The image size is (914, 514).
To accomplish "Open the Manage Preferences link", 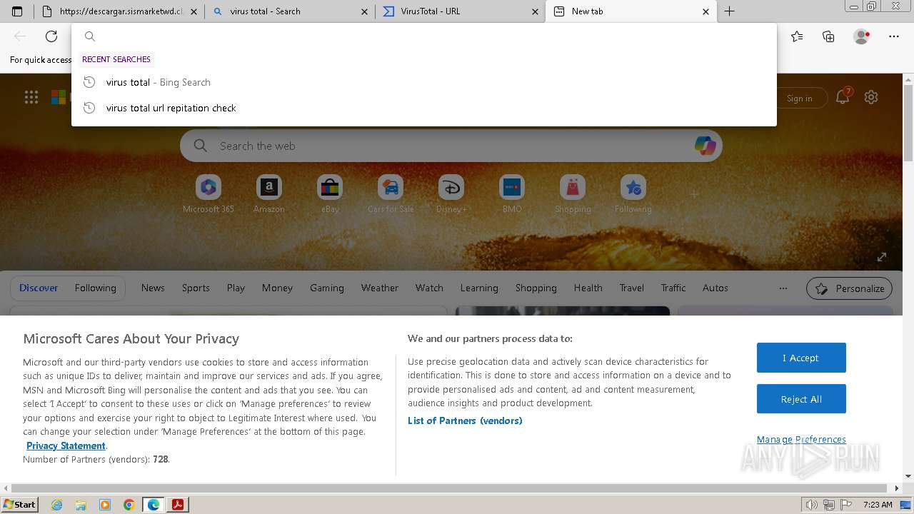I will coord(801,439).
